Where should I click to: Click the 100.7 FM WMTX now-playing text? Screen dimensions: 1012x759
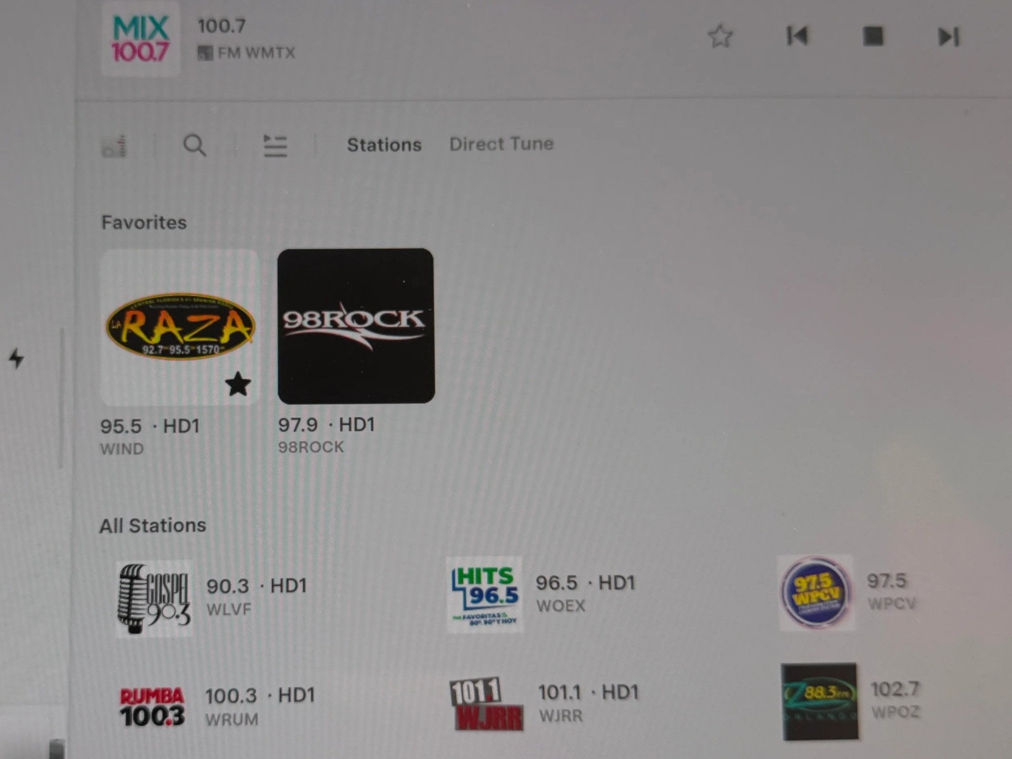(246, 39)
